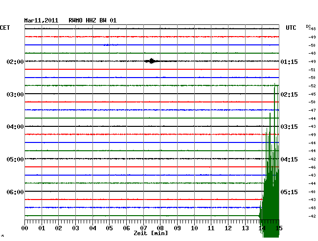This screenshot has width=318, height=241.
Task: Click the 03:15 UTC time label
Action: 289,127
